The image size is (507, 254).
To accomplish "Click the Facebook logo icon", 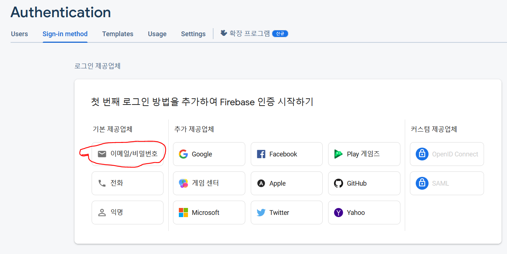I will pos(261,154).
